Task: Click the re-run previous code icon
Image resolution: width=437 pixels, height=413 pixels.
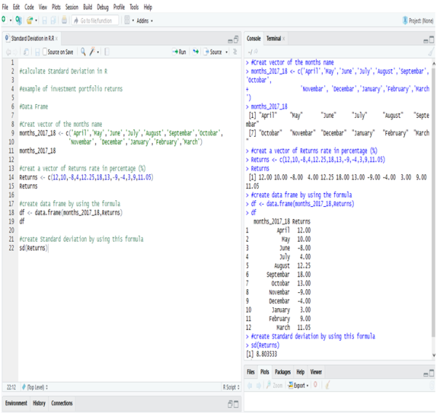Action: tap(196, 52)
